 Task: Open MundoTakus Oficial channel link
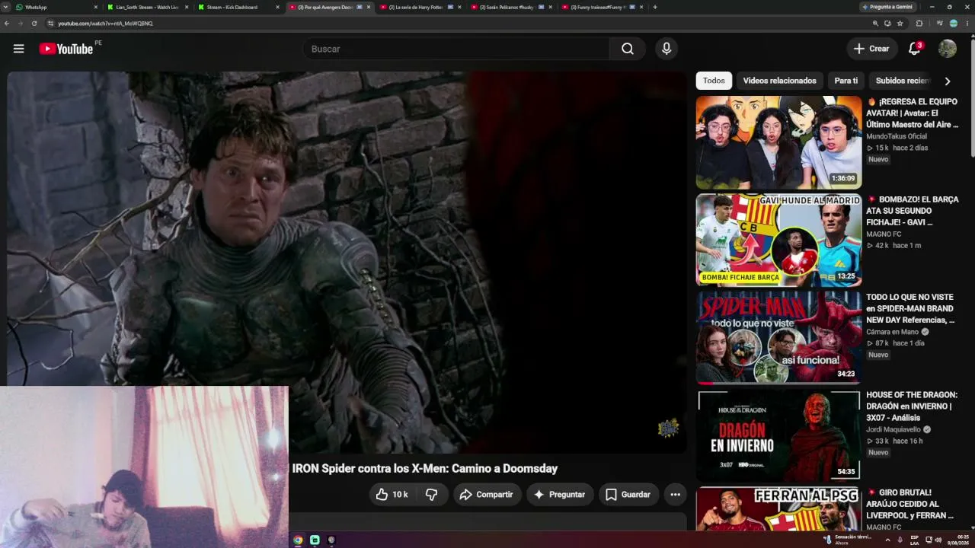(897, 136)
